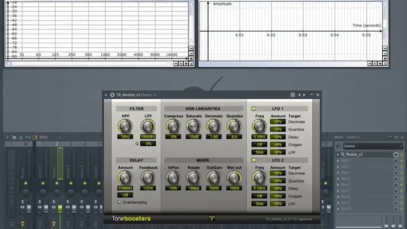
Task: Select the filter Q value field
Action: 148,144
